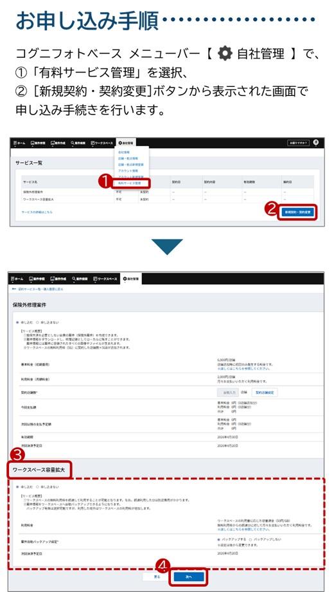Click the 次へ button
Image resolution: width=334 pixels, height=592 pixels.
(x=189, y=577)
